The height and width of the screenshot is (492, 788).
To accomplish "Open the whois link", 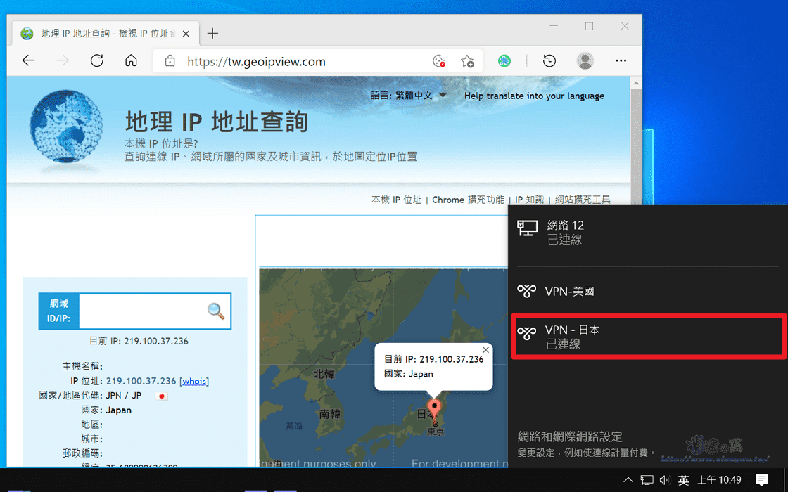I will pos(194,381).
